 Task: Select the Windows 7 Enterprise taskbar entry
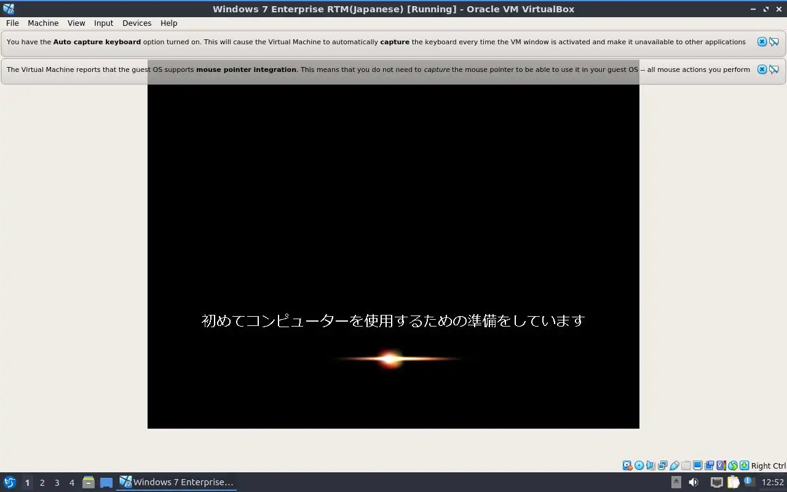176,482
